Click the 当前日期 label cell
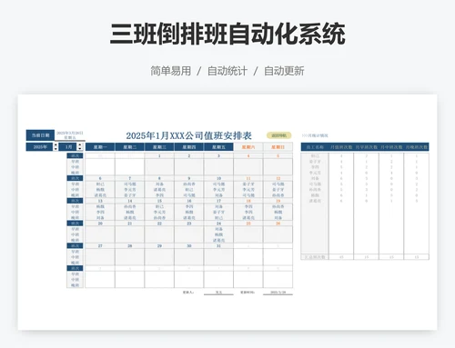455x348 pixels. [40, 135]
